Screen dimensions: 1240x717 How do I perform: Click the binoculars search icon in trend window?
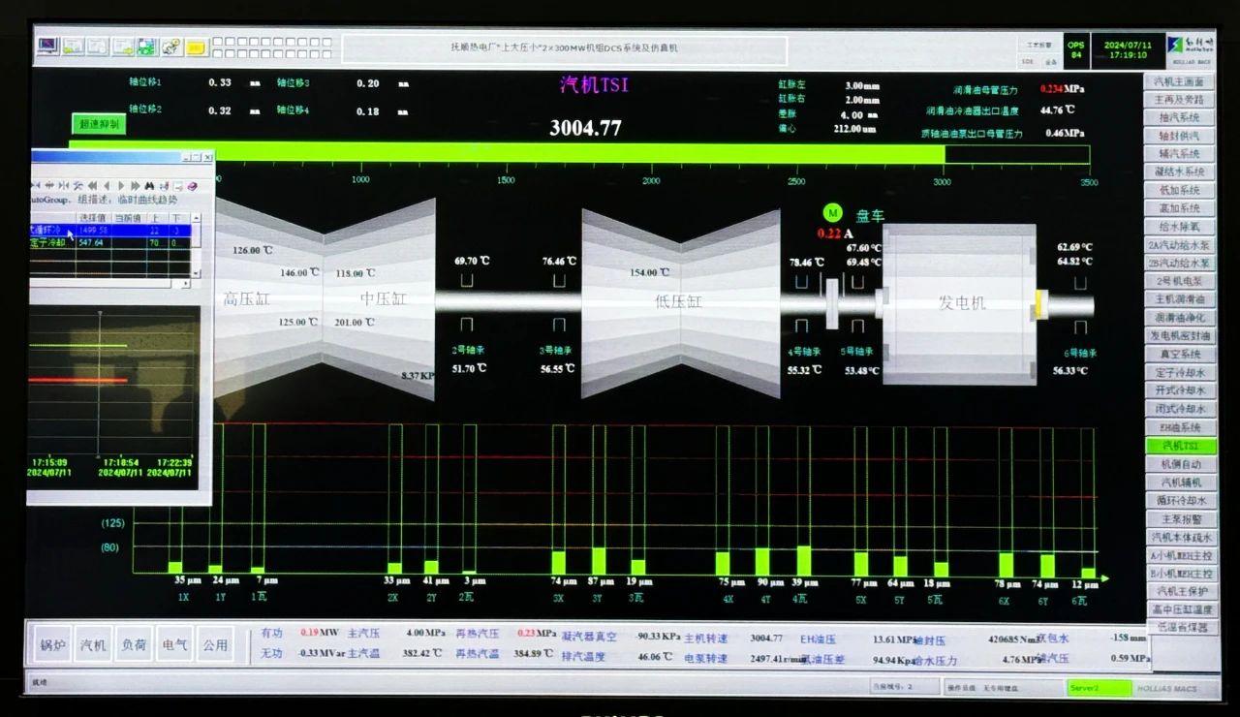(x=149, y=185)
